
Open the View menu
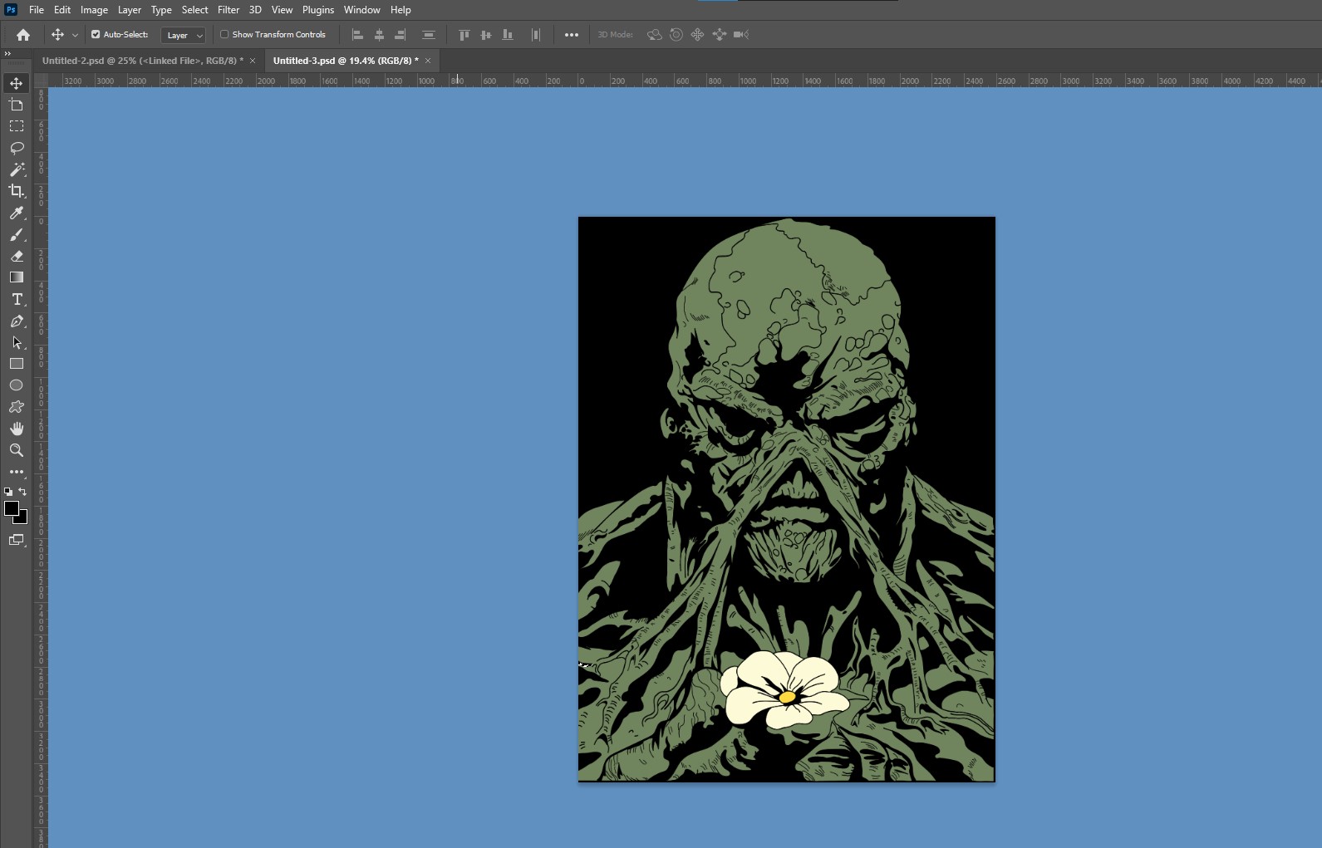(x=282, y=10)
